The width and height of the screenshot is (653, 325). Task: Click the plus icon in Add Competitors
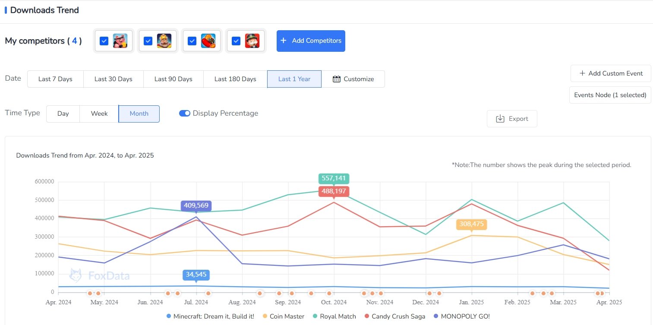tap(283, 41)
